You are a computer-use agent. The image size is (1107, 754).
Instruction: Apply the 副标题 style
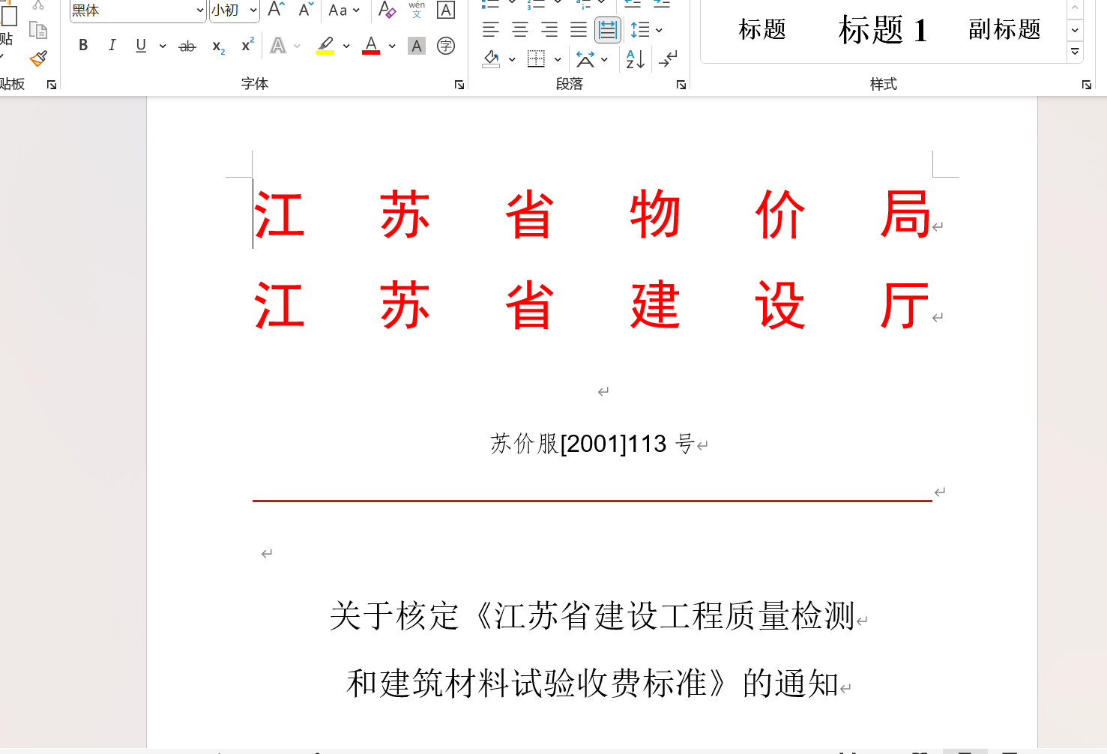point(1004,30)
